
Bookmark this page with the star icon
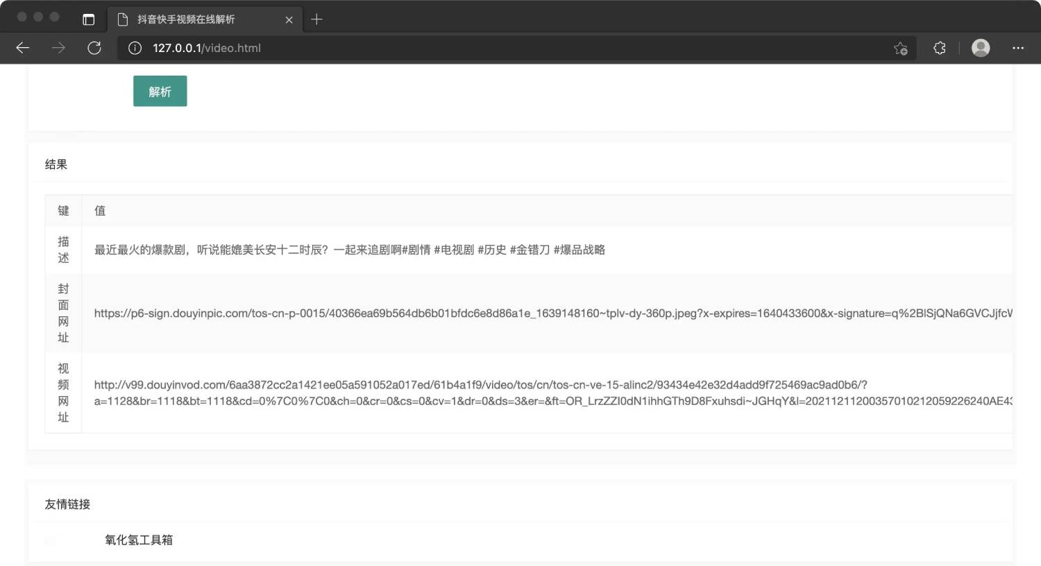[x=900, y=49]
